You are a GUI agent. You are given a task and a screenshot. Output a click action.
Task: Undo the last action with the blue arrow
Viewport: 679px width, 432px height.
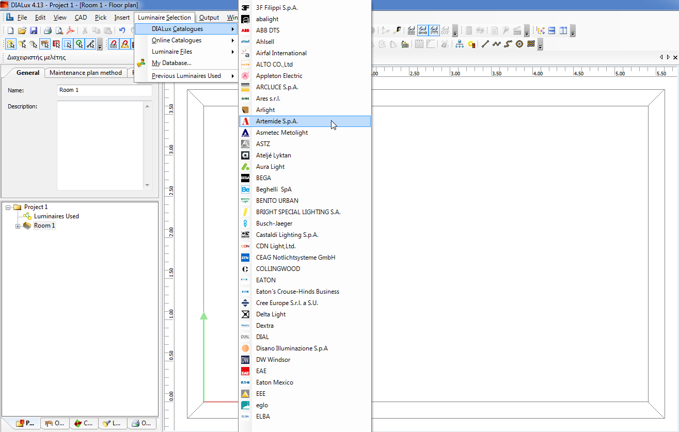(122, 30)
